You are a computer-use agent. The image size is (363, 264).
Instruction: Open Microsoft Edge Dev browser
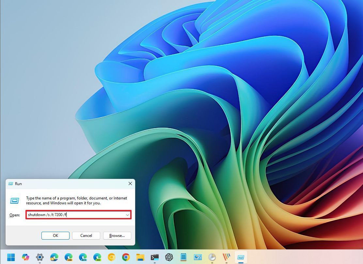point(98,257)
